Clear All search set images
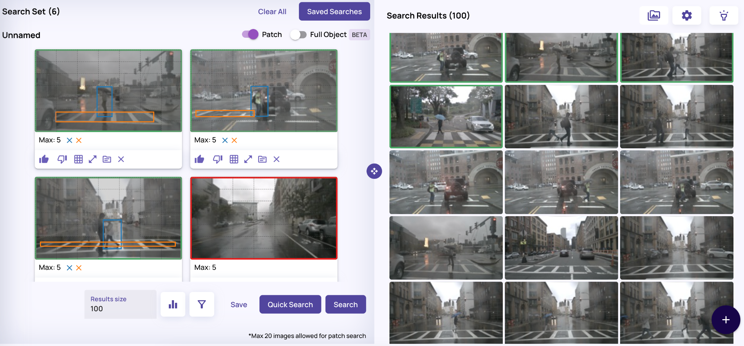The height and width of the screenshot is (346, 744). (x=272, y=11)
